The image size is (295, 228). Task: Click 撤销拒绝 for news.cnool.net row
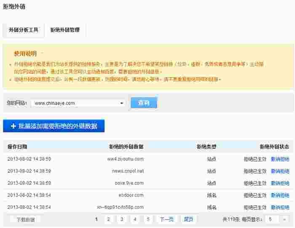point(280,171)
